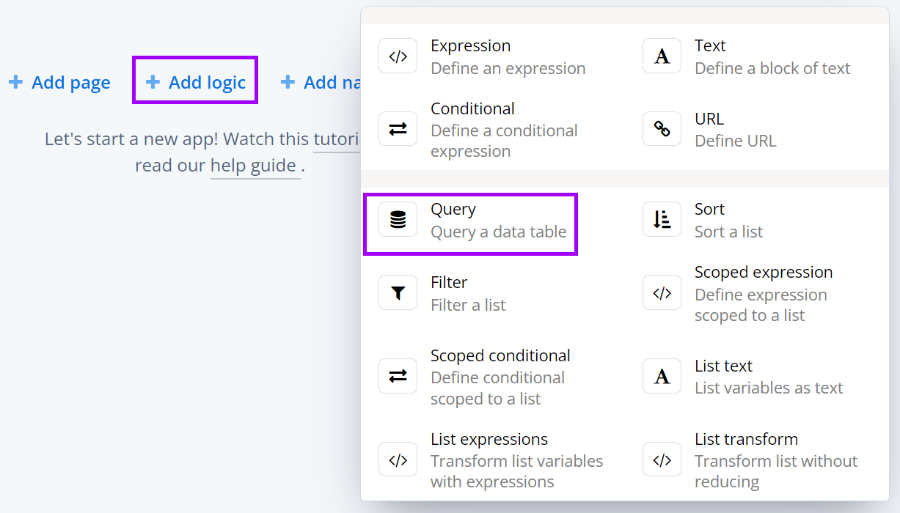Select the Filter funnel icon

(398, 292)
